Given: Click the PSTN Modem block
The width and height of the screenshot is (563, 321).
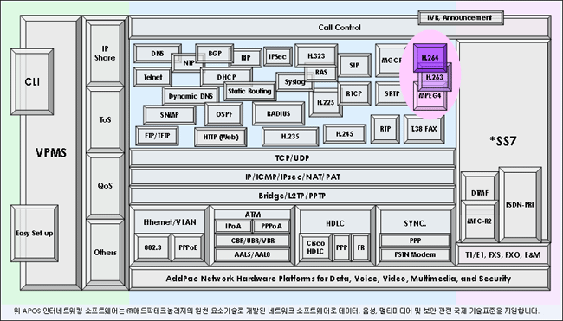Looking at the screenshot, I should (x=415, y=254).
